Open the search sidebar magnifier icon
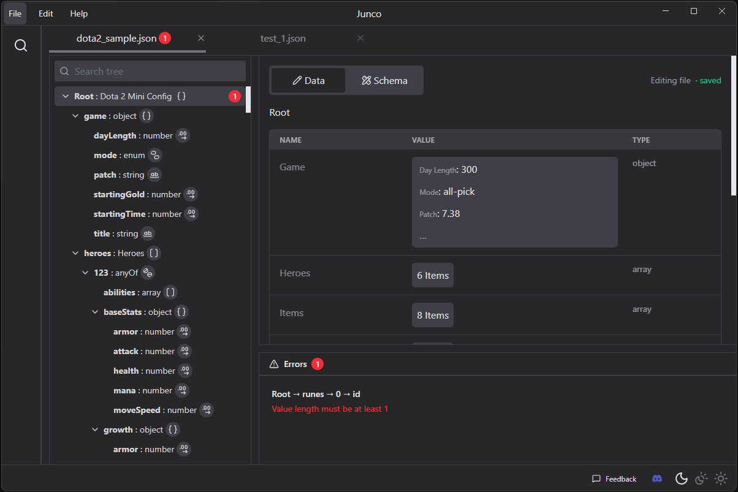The image size is (738, 492). coord(21,46)
